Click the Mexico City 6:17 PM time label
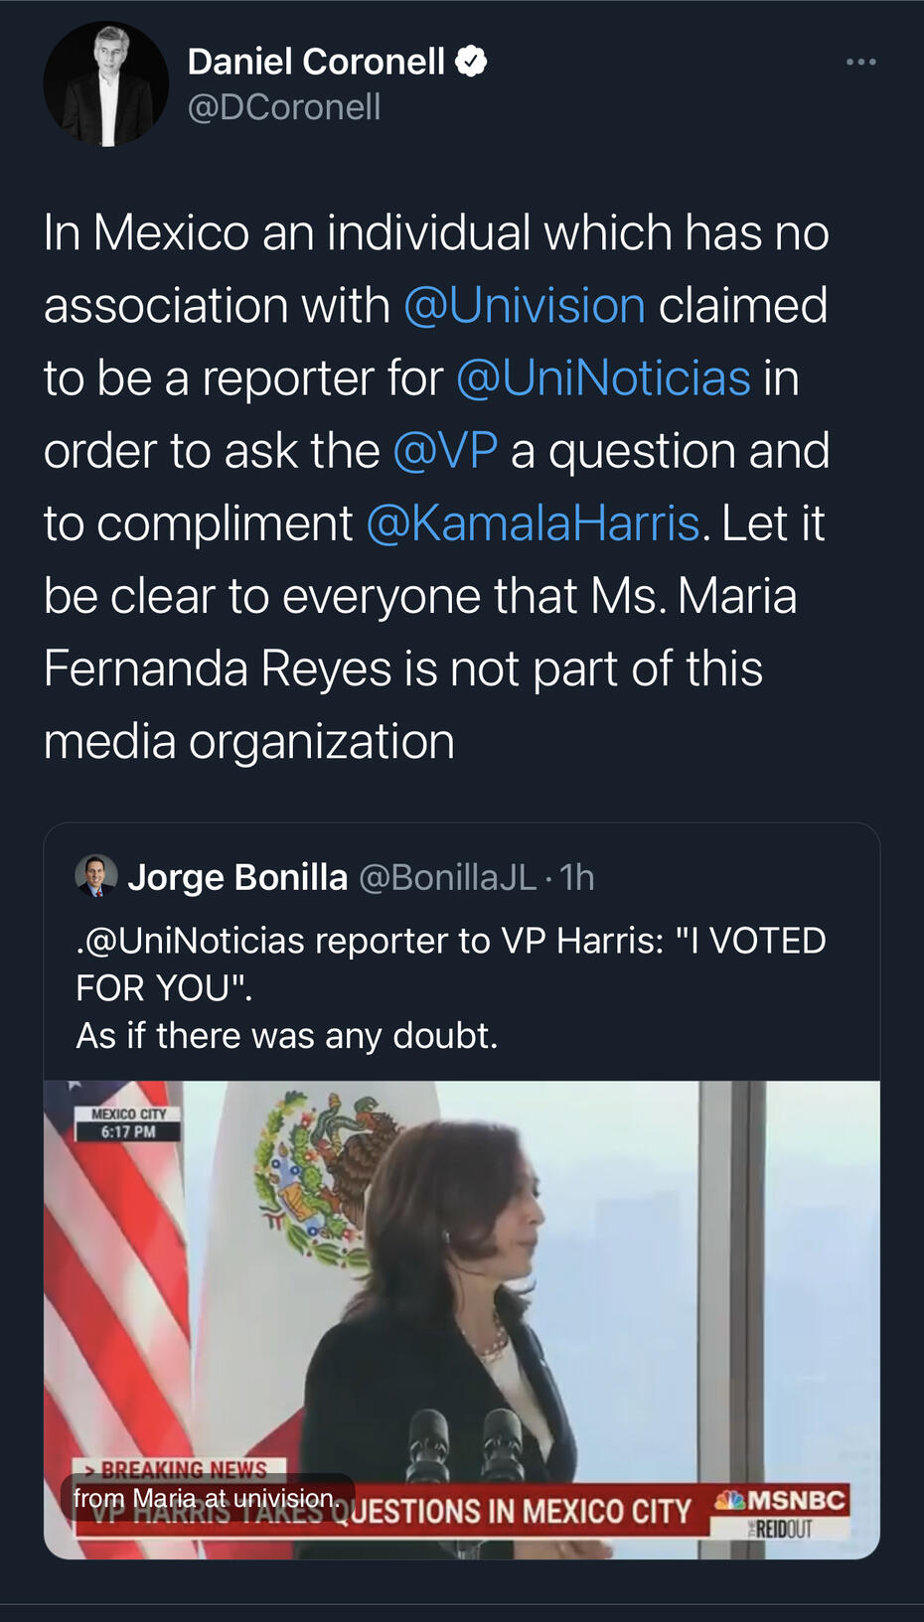Viewport: 924px width, 1622px height. (x=129, y=1123)
